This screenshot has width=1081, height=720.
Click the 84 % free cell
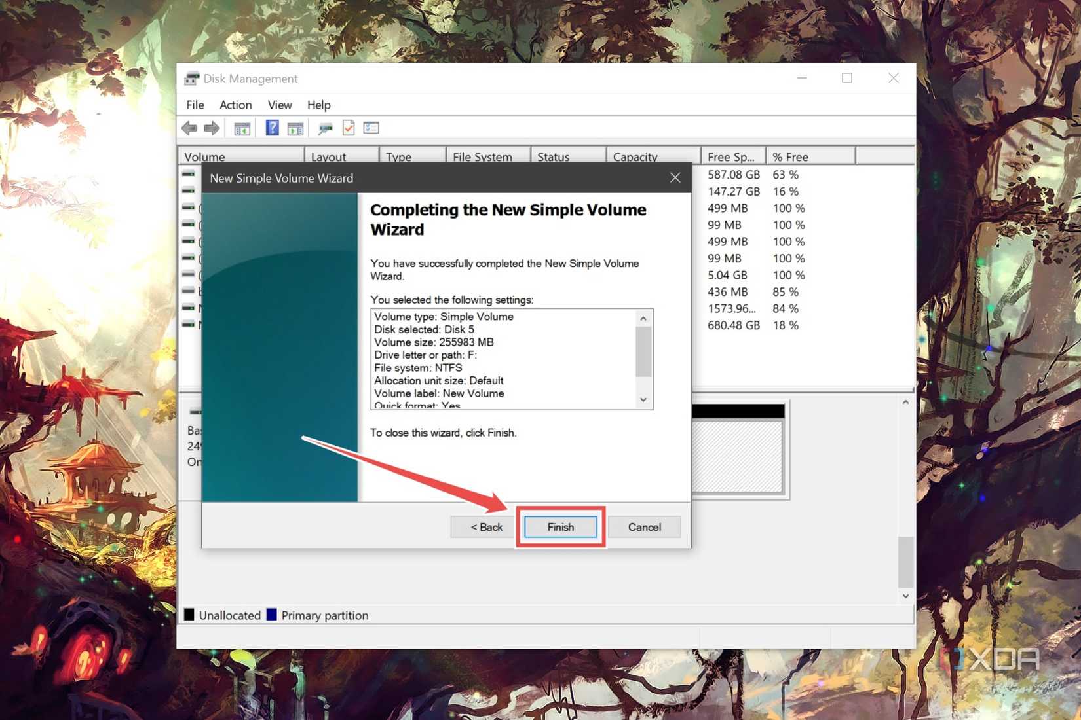(786, 308)
